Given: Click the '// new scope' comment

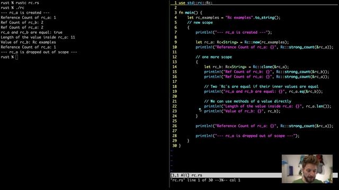Looking at the screenshot, I should tap(200, 23).
